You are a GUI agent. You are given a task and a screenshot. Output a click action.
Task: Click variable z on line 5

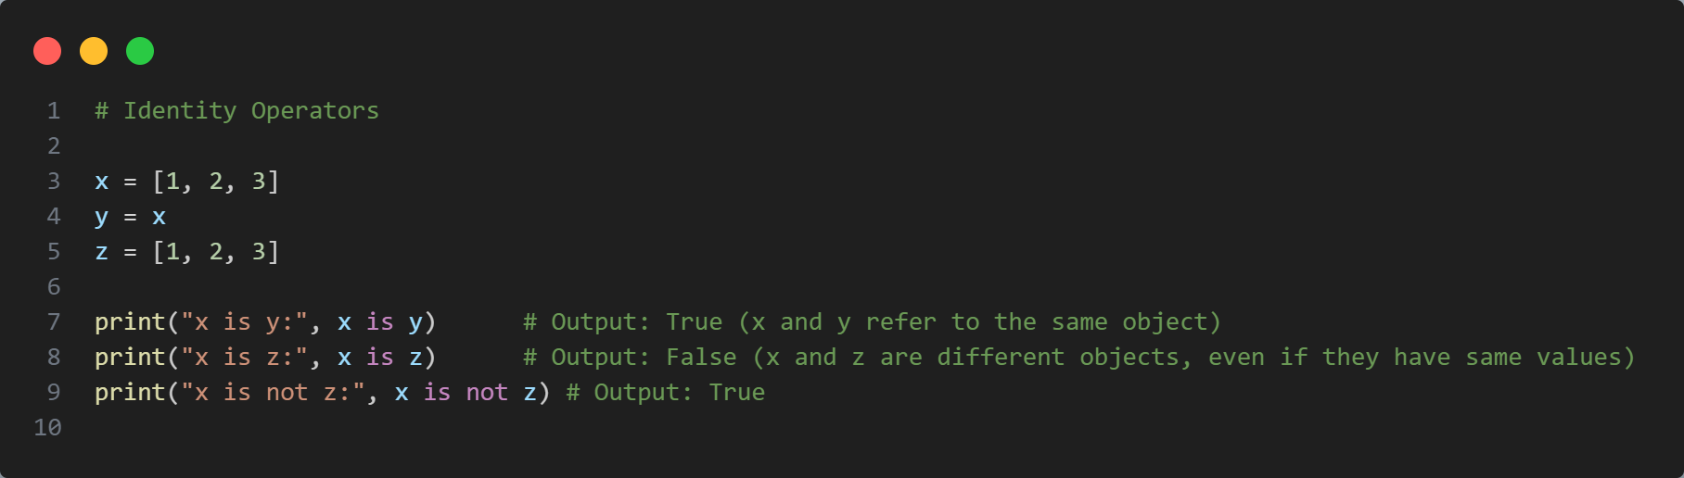click(x=102, y=252)
